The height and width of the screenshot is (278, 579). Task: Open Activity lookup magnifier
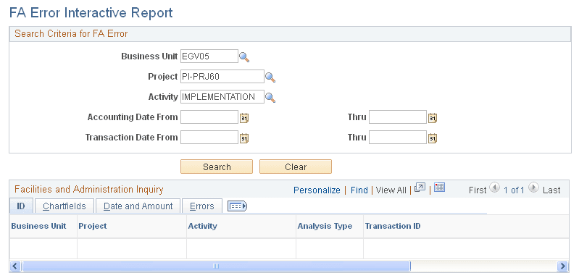click(270, 97)
